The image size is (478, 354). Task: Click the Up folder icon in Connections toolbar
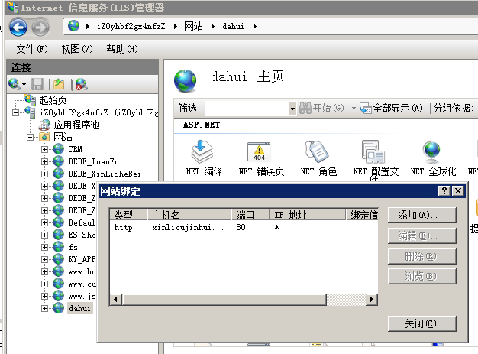coord(59,84)
